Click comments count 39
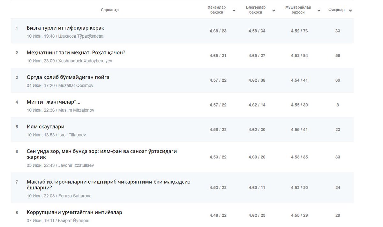Image resolution: width=383 pixels, height=227 pixels. click(338, 80)
